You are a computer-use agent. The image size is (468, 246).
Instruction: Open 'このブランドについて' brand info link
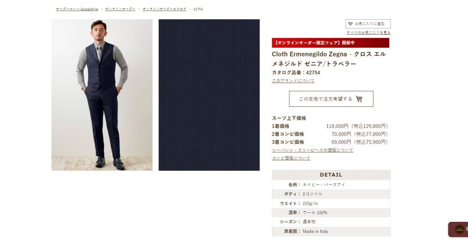coord(293,80)
